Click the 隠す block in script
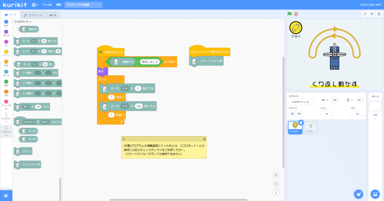 (x=103, y=72)
